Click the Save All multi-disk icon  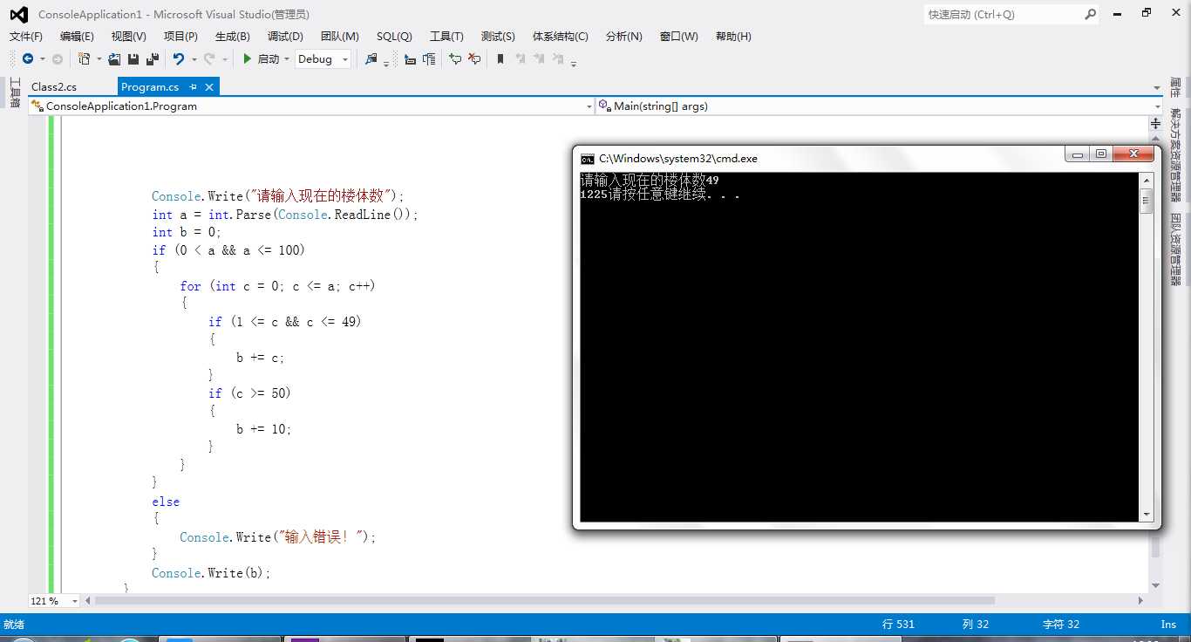(x=153, y=58)
